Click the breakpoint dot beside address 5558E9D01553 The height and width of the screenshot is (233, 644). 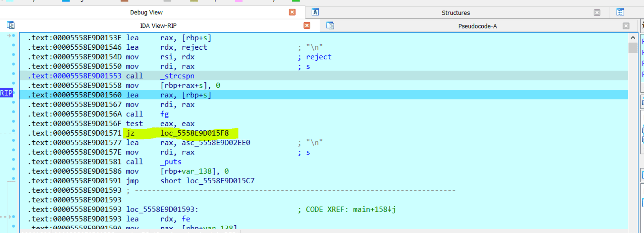13,74
